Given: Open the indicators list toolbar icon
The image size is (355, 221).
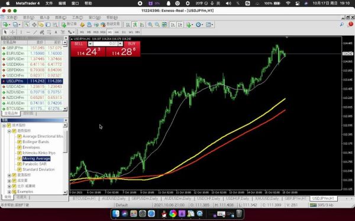Looking at the screenshot, I should coord(188,25).
